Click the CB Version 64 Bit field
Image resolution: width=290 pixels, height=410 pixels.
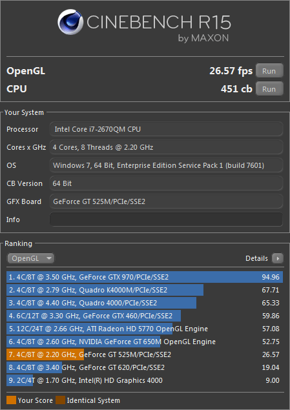coord(166,183)
